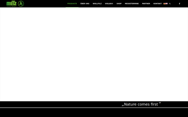Screen dimensions: 188x117
Task: Click the "Nature comes first" slogan text
Action: click(141, 104)
